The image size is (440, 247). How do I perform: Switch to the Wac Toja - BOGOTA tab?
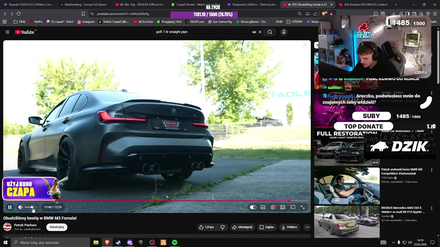tap(140, 4)
